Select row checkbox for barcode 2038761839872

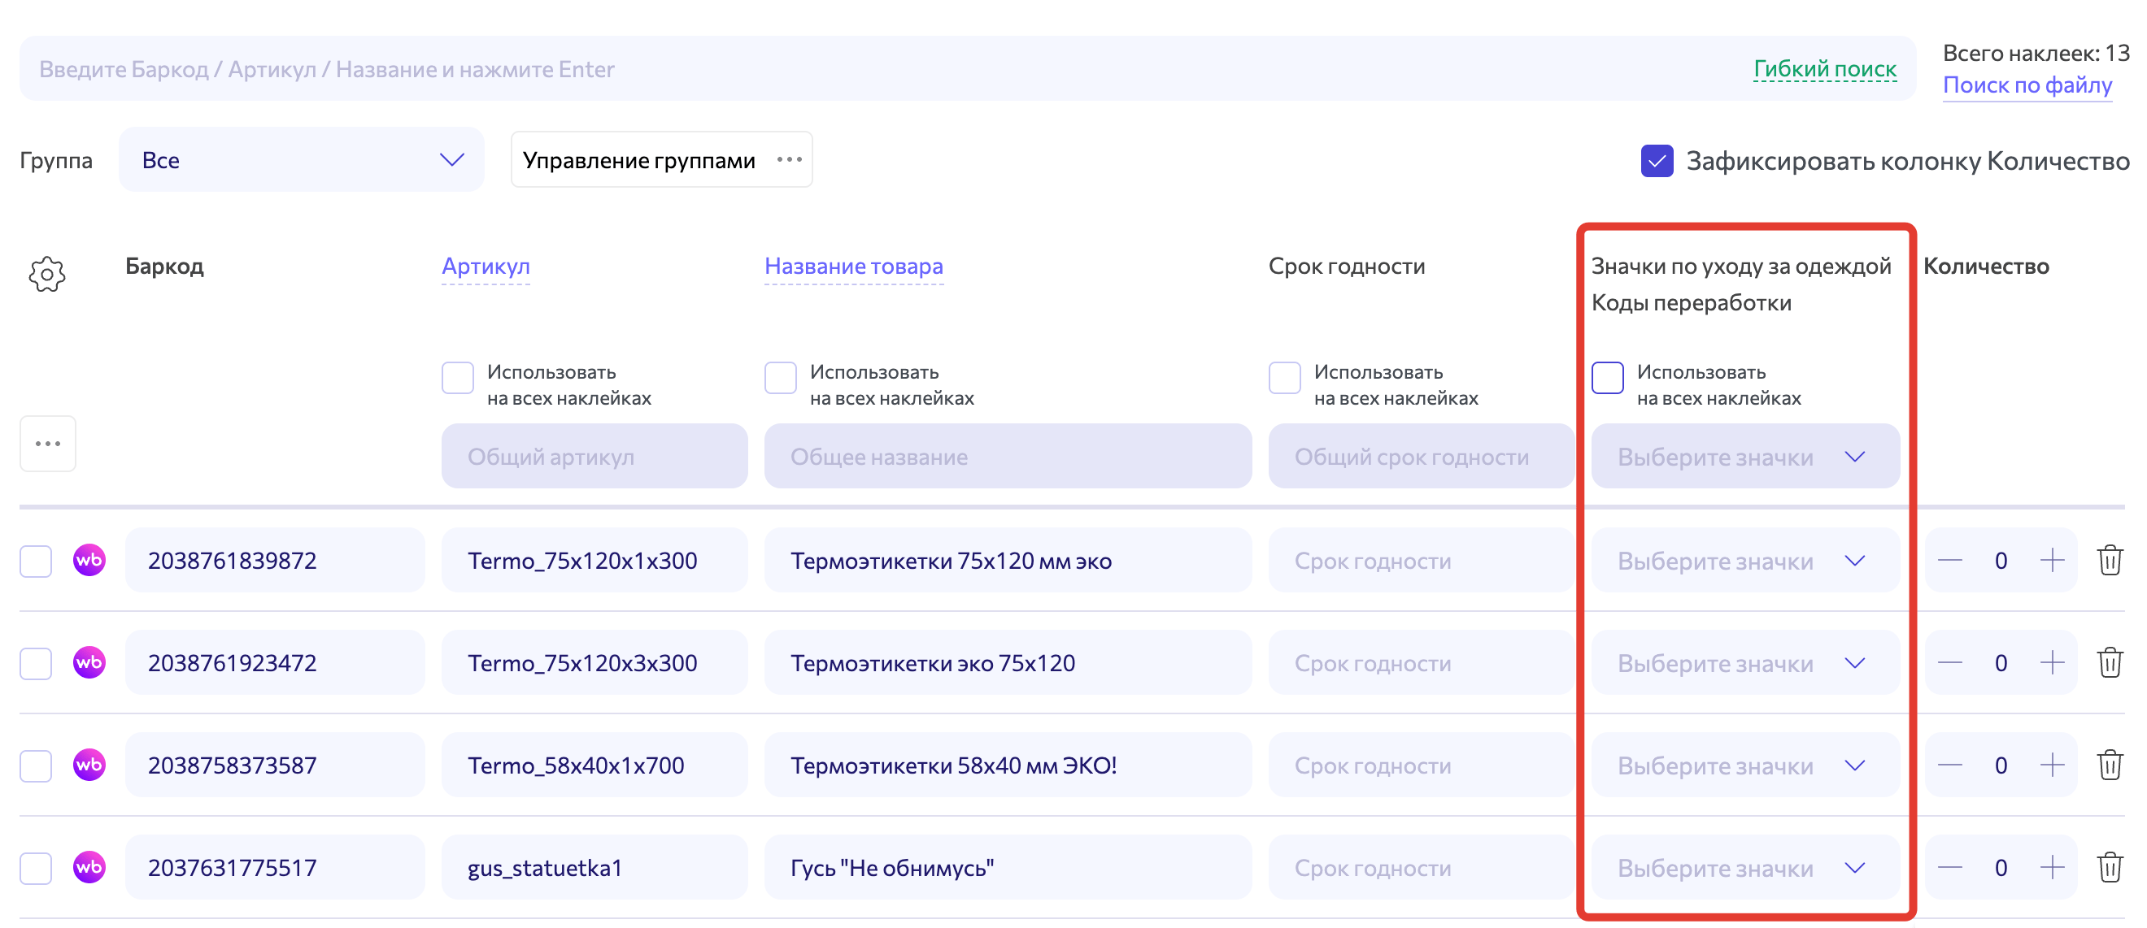(36, 561)
